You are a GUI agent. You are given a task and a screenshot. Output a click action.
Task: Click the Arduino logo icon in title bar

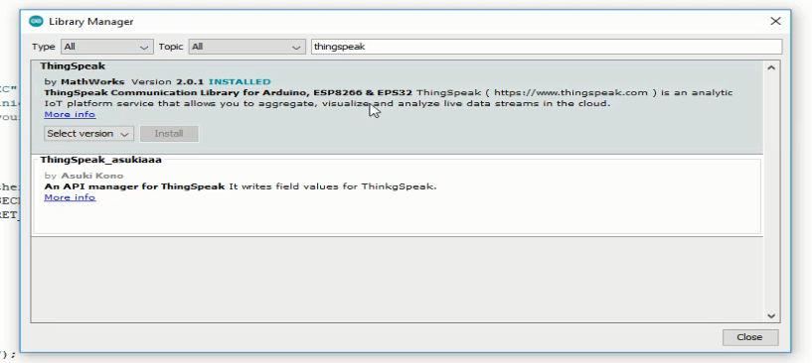(x=36, y=21)
